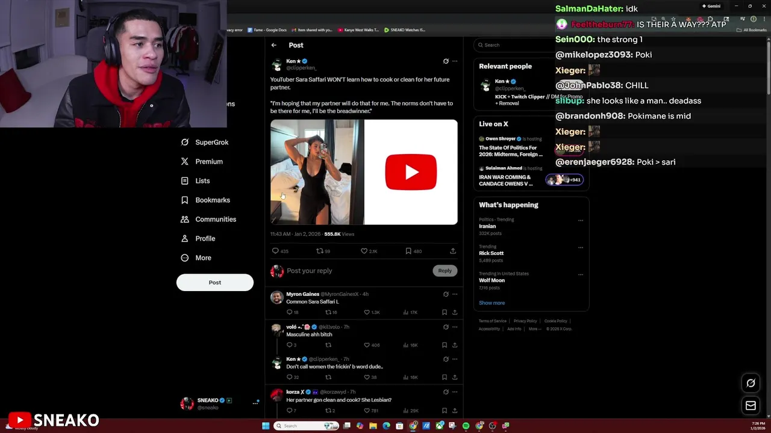The height and width of the screenshot is (433, 771).
Task: Play the YouTube video thumbnail
Action: (411, 172)
